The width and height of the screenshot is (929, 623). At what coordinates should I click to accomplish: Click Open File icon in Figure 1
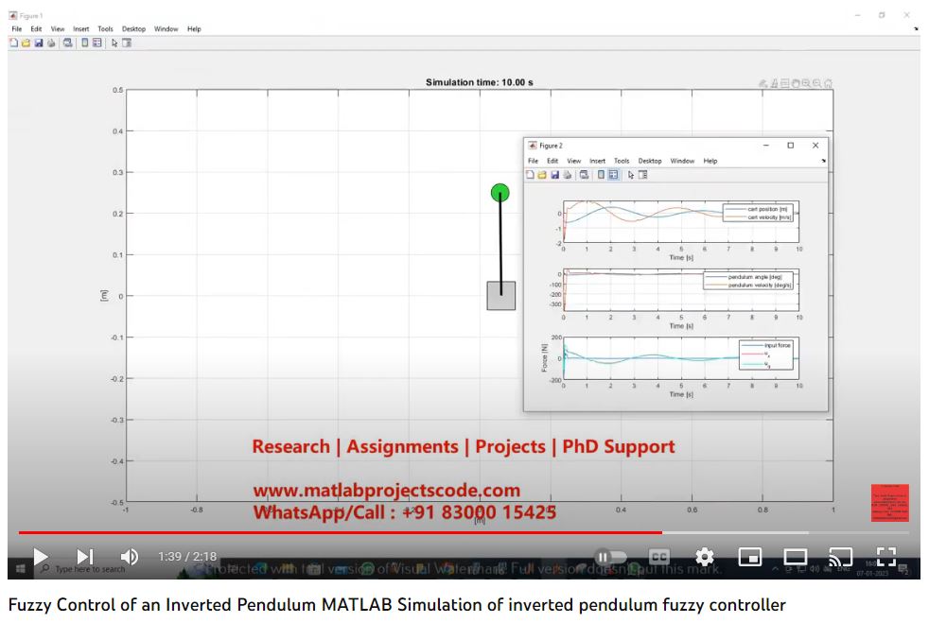[x=26, y=43]
